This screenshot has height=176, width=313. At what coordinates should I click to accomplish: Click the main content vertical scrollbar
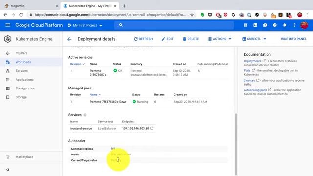point(236,144)
